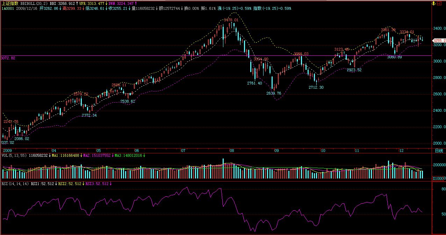Click the 2712.30 low price label
This screenshot has height=235, width=446.
pos(316,87)
